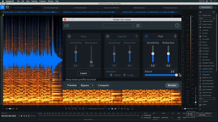Image resolution: width=218 pixels, height=122 pixels.
Task: Select the hand grab tool in toolbar
Action: point(83,109)
